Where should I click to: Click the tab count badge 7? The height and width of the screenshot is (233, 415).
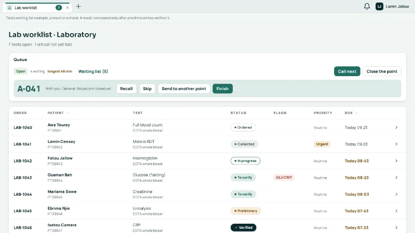pyautogui.click(x=59, y=8)
